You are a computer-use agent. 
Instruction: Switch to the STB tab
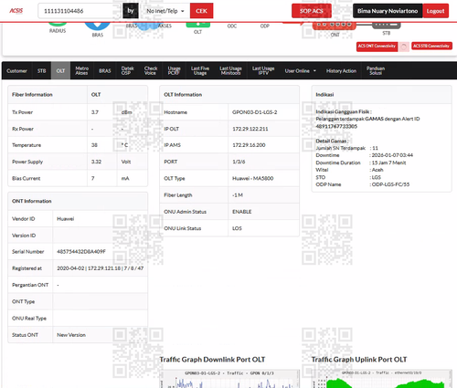coord(42,71)
